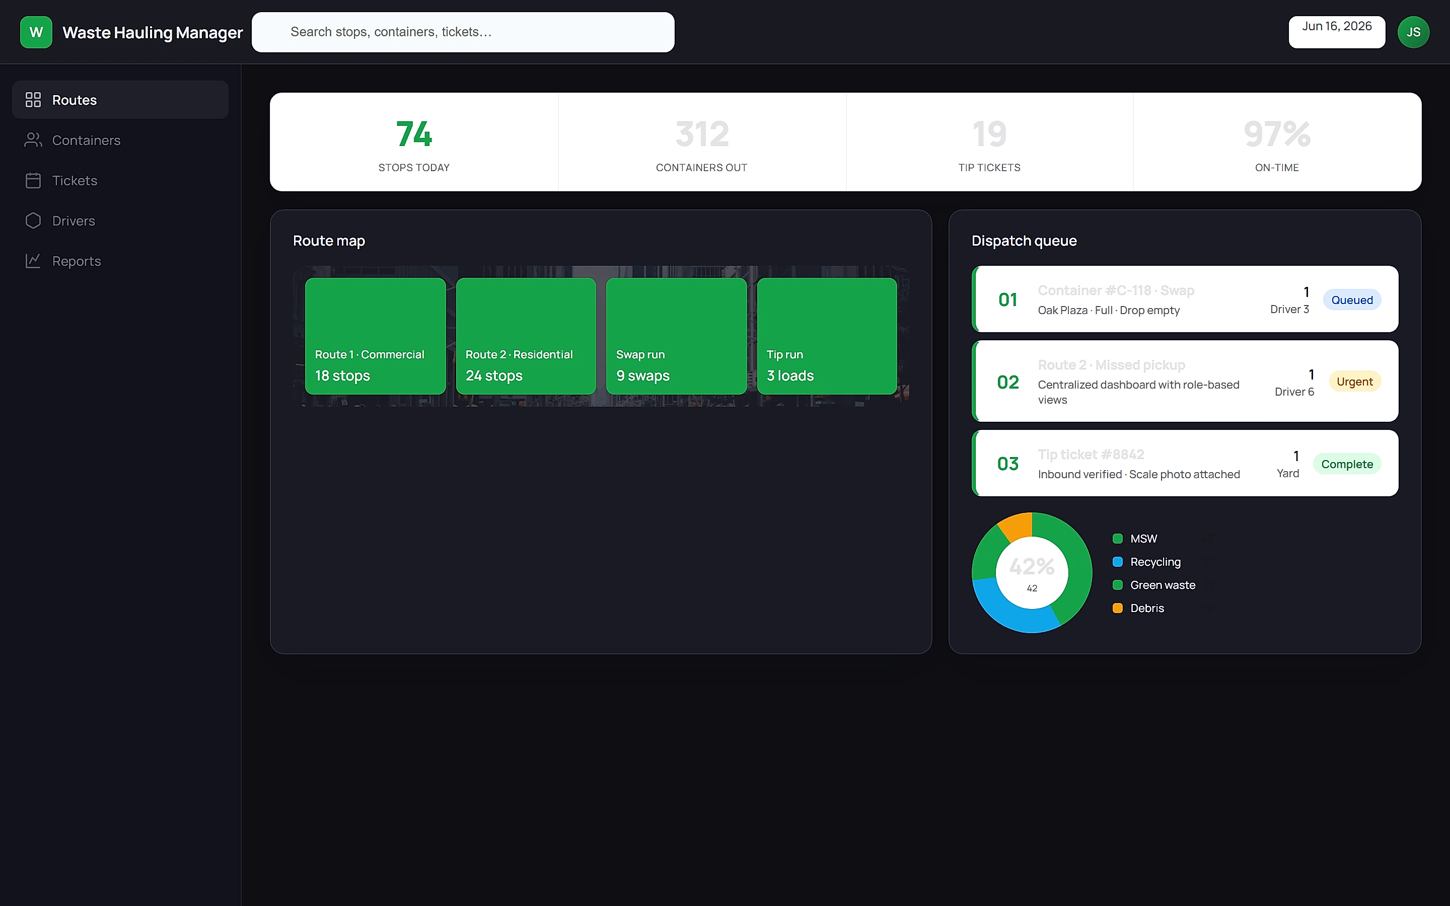Open the Tickets page
Image resolution: width=1450 pixels, height=906 pixels.
[x=120, y=180]
